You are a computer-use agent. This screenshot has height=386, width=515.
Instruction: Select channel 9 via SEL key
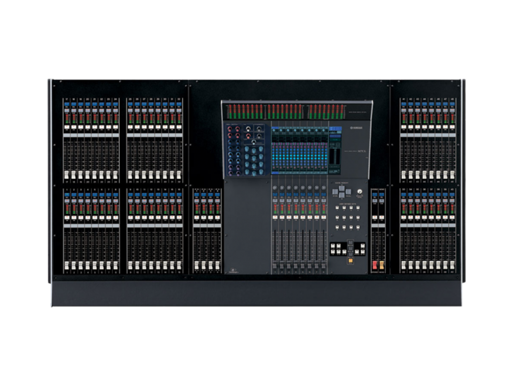coord(130,196)
